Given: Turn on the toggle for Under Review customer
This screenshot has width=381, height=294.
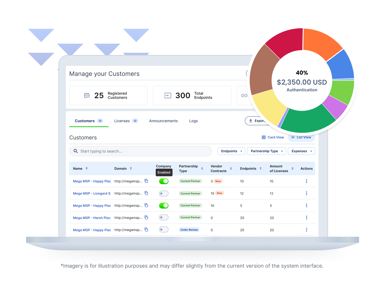Looking at the screenshot, I should coord(164,229).
